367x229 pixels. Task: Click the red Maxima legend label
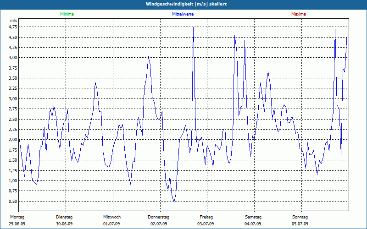click(x=299, y=14)
